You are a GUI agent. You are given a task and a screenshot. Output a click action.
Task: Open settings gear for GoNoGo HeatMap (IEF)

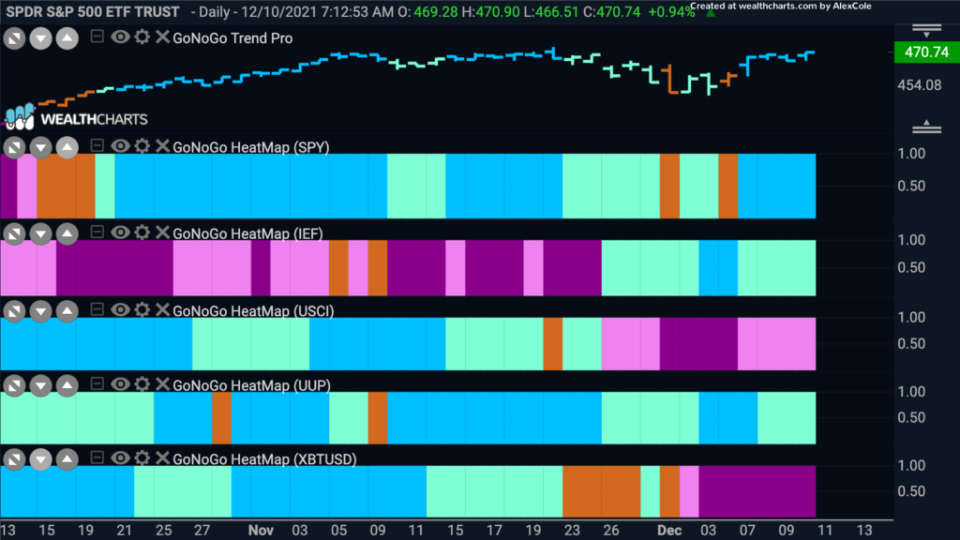coord(142,232)
